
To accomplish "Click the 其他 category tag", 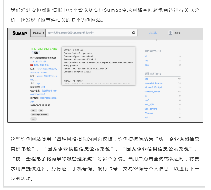I will coord(36,53).
